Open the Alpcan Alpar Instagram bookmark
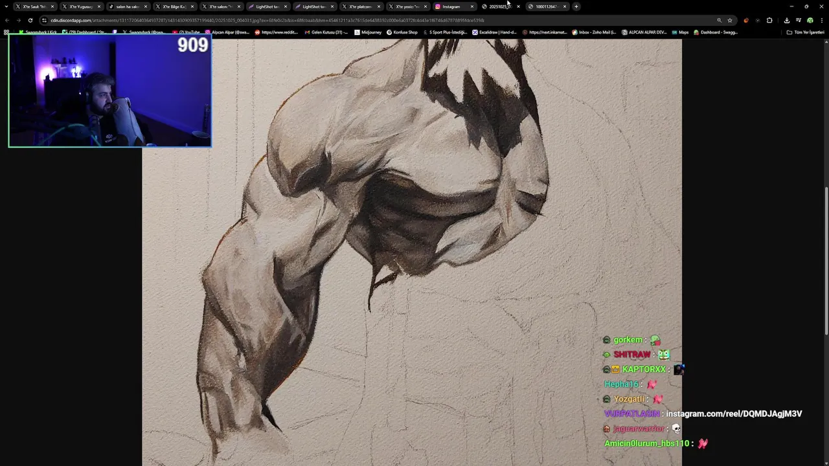The width and height of the screenshot is (829, 466). [x=227, y=32]
